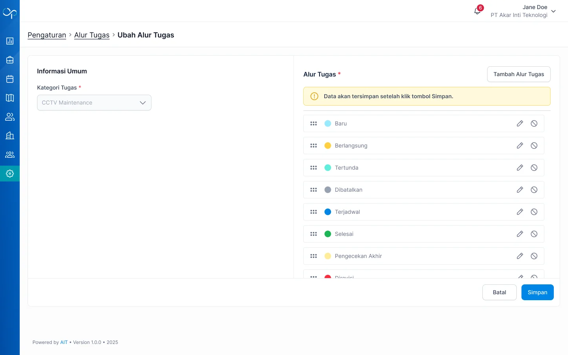Expand the Jane Doe account menu chevron
The image size is (568, 355).
coord(553,11)
